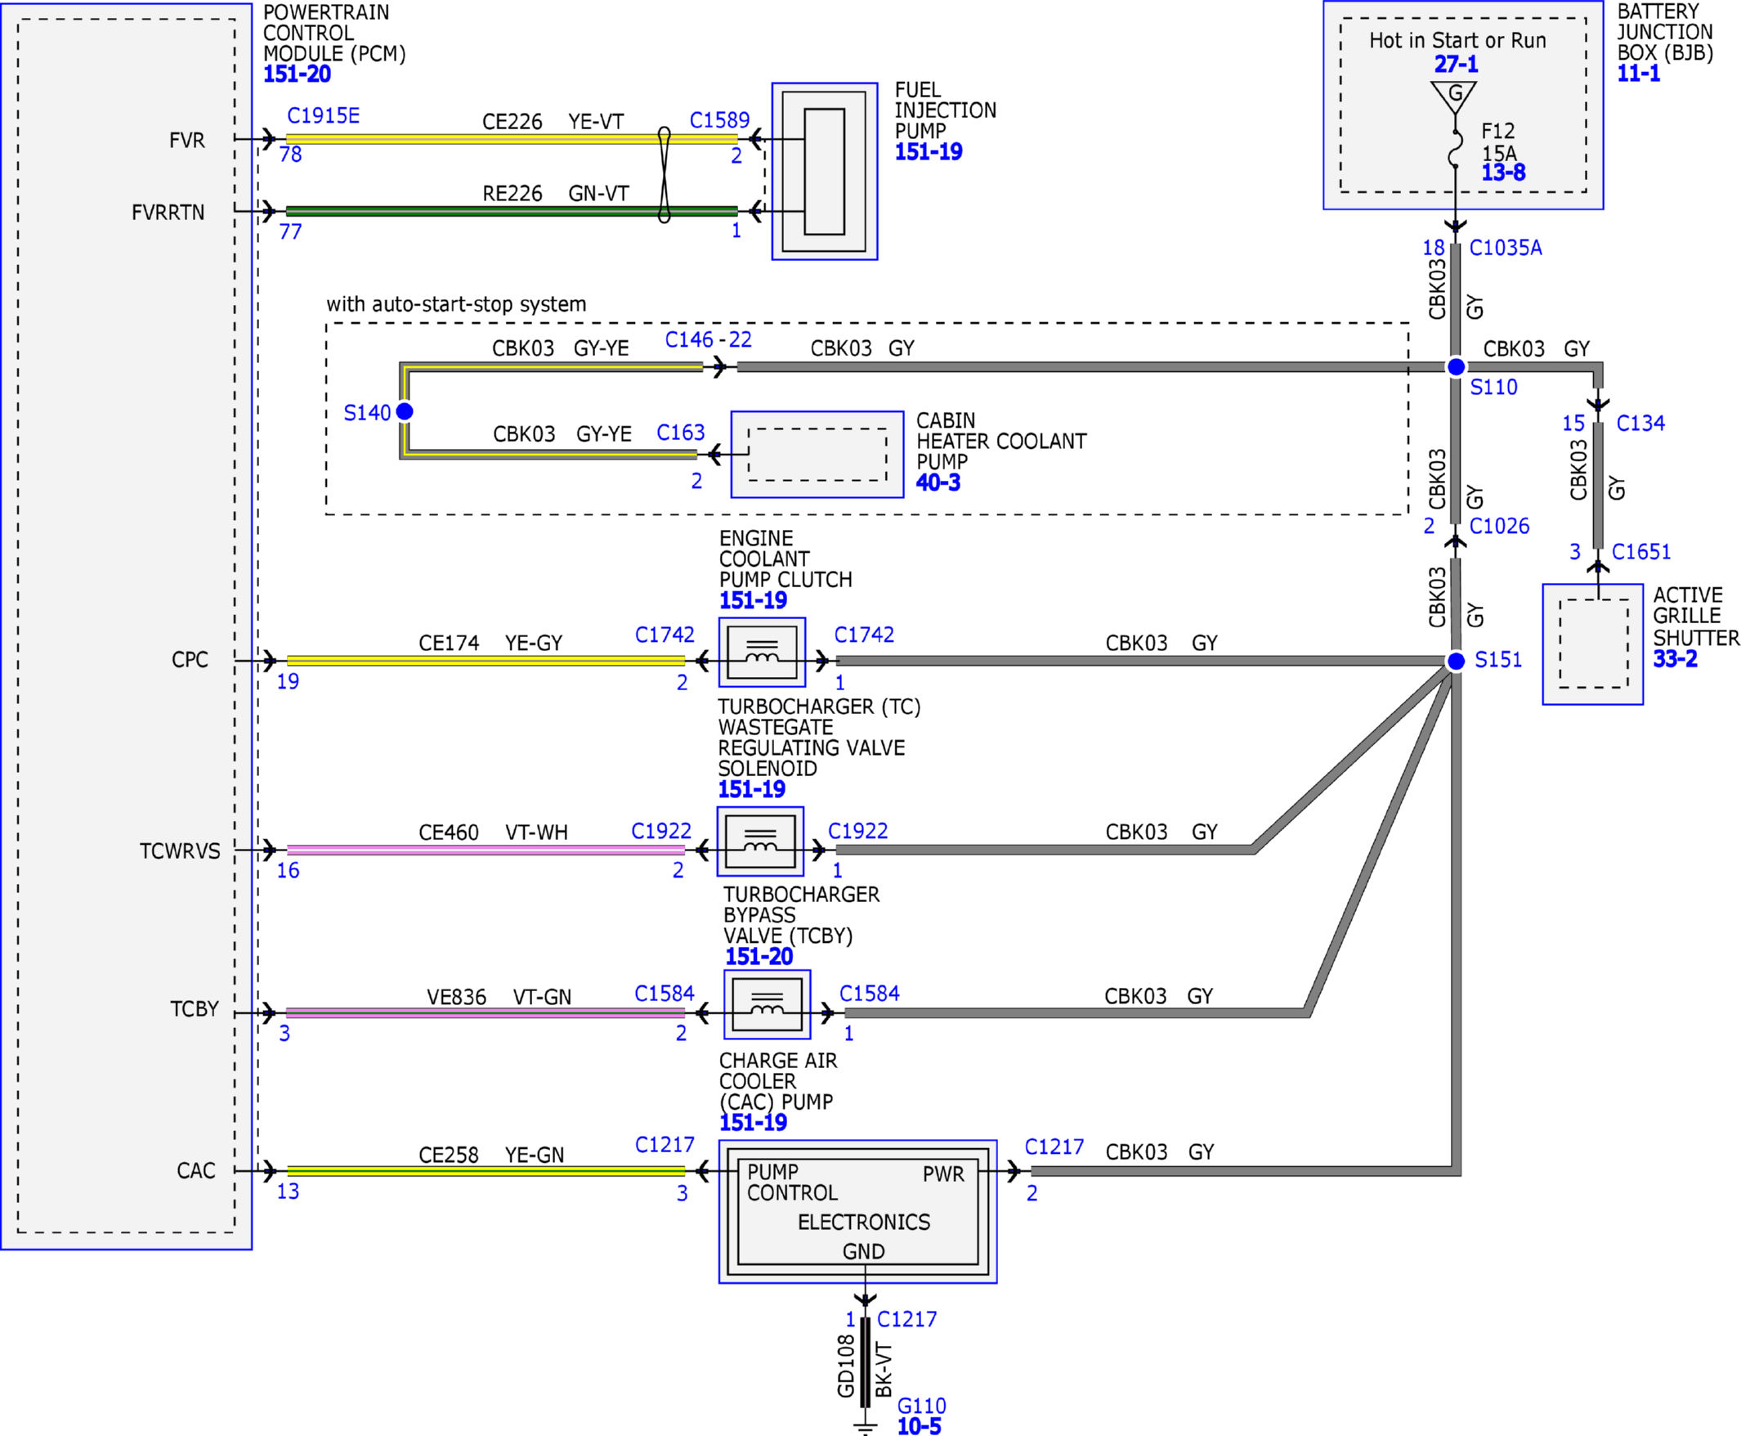Click the Active Grille Shutter box

point(1593,644)
